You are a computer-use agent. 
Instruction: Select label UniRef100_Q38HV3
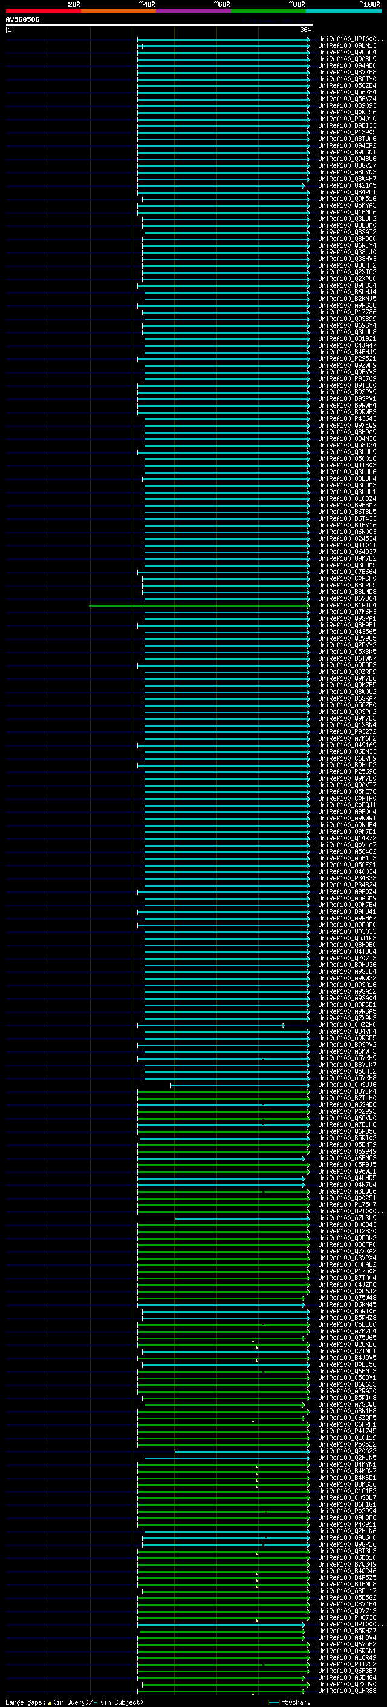click(346, 259)
